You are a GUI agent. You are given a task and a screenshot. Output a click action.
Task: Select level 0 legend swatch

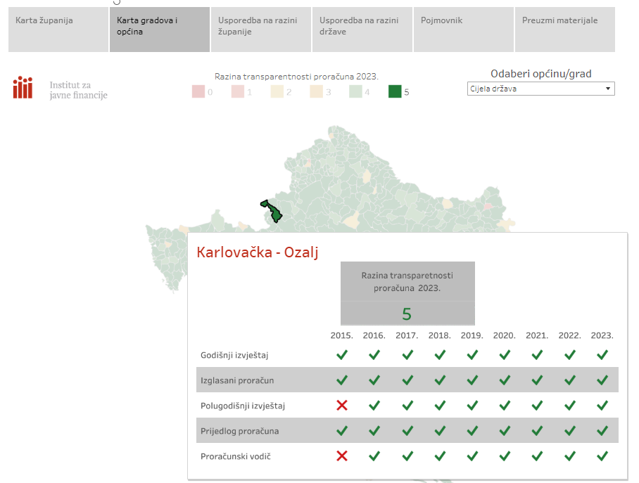pyautogui.click(x=198, y=92)
